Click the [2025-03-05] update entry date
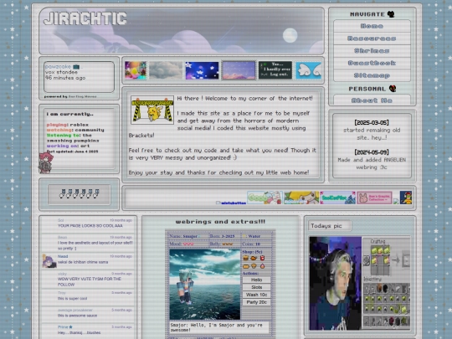 point(372,122)
